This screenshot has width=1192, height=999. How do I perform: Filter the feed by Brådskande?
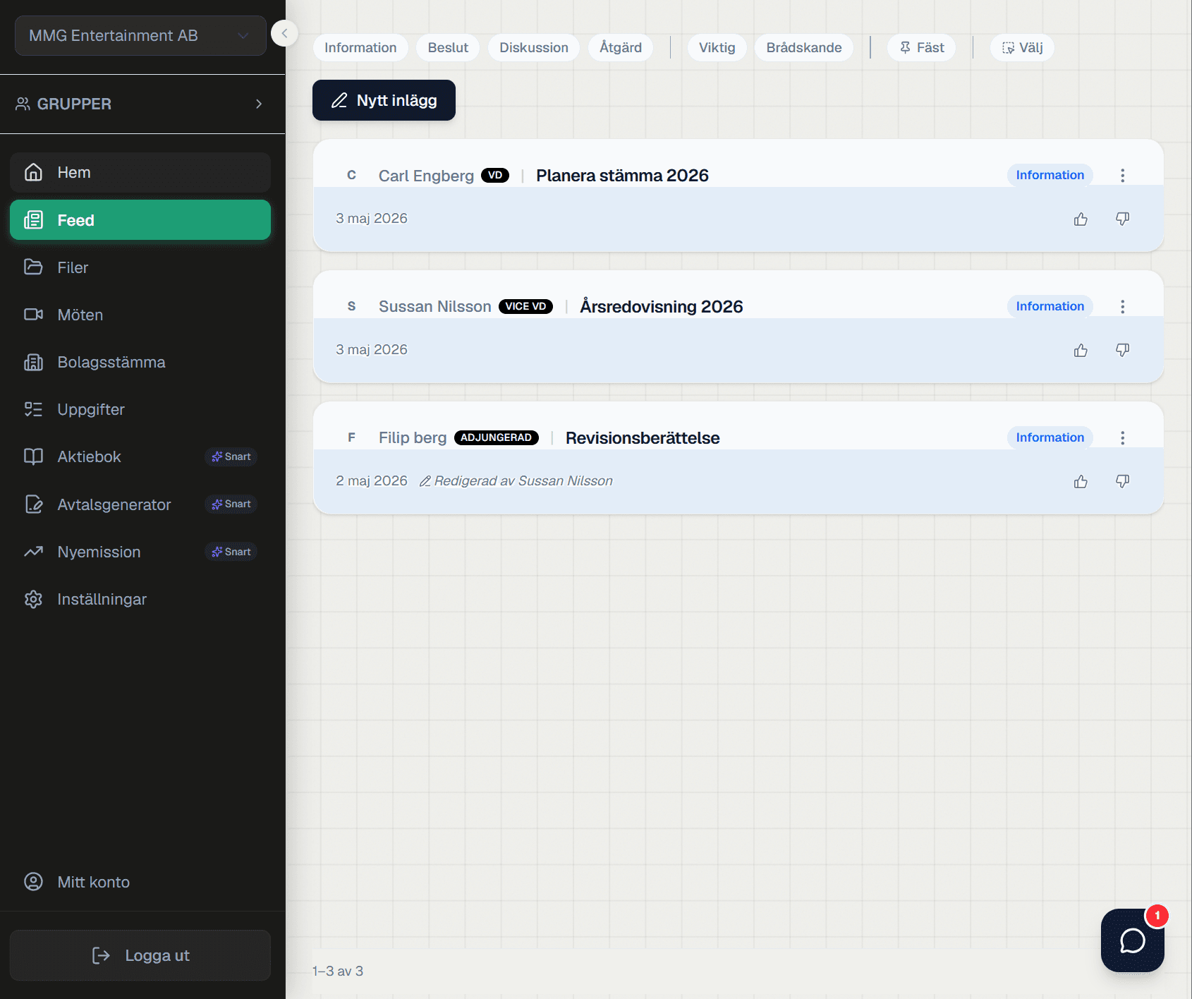(x=804, y=47)
